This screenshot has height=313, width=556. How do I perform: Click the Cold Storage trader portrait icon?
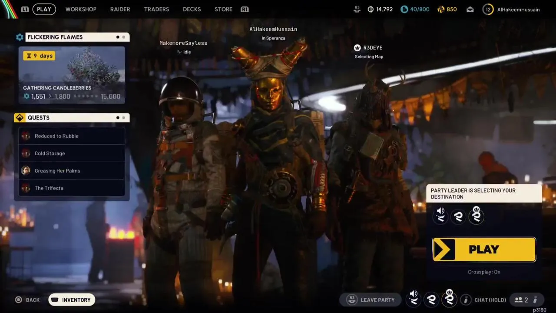click(x=26, y=153)
